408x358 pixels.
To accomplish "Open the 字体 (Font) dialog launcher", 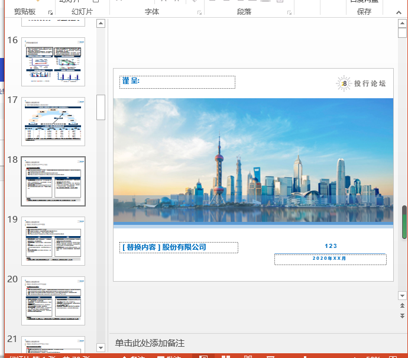I will pyautogui.click(x=200, y=13).
